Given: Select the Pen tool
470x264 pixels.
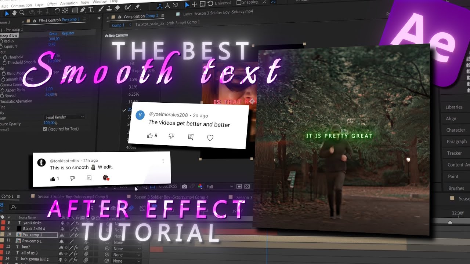Looking at the screenshot, I should [83, 10].
